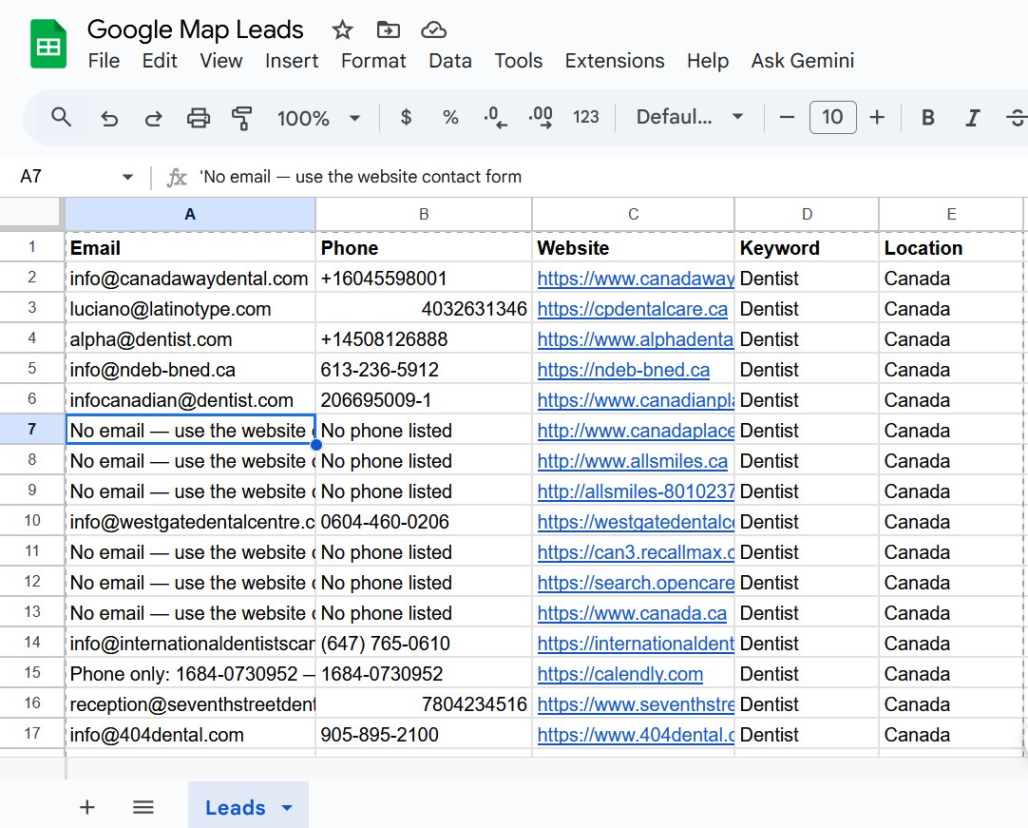The width and height of the screenshot is (1028, 828).
Task: Format selection as currency
Action: [406, 117]
